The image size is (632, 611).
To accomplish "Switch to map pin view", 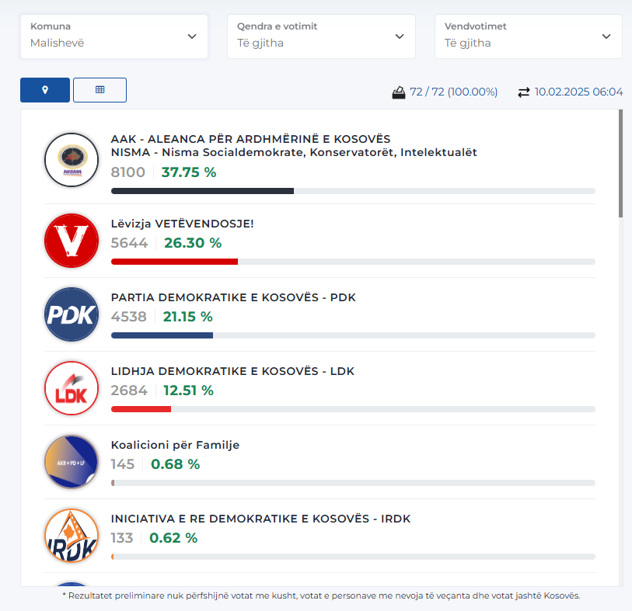I will (x=45, y=90).
